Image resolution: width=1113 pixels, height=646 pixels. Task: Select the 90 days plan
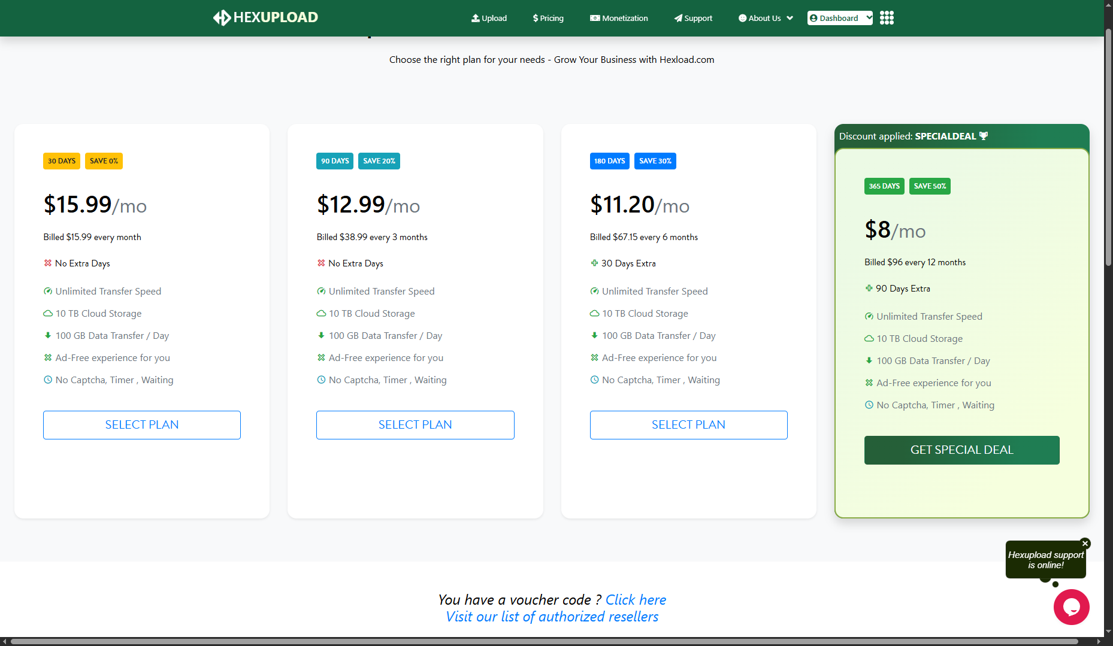pyautogui.click(x=415, y=425)
